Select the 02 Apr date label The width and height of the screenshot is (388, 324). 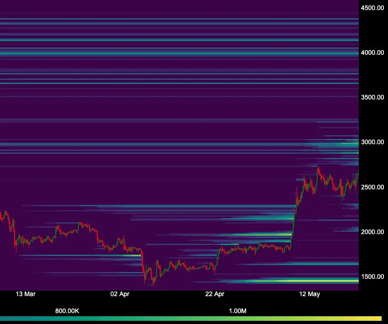click(x=120, y=294)
